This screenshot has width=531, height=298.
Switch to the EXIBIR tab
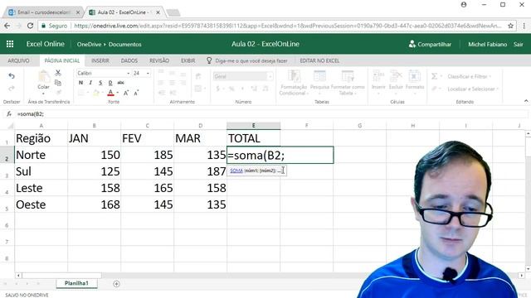[188, 60]
